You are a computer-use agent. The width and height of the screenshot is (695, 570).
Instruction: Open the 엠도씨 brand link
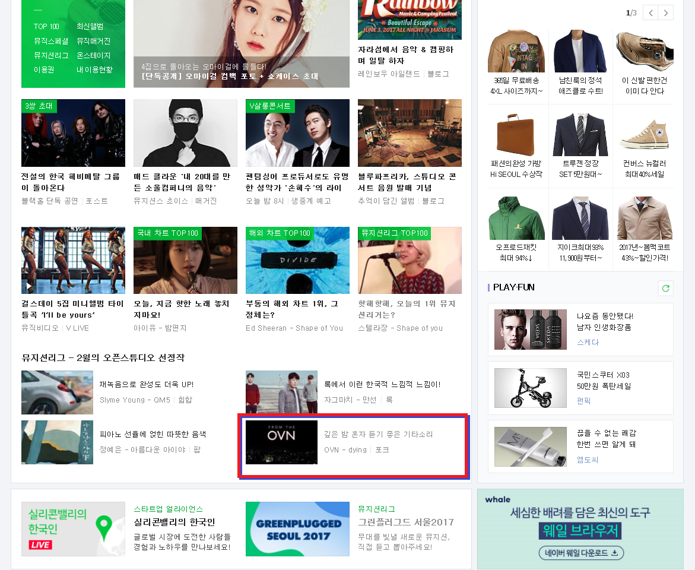[588, 460]
